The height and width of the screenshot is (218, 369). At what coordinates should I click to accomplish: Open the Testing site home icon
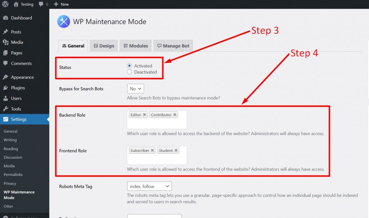(x=16, y=4)
